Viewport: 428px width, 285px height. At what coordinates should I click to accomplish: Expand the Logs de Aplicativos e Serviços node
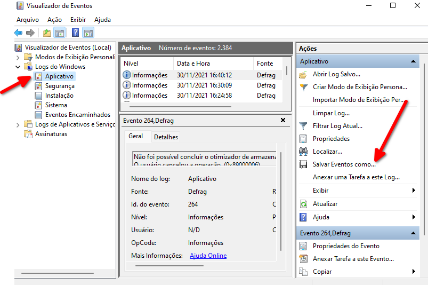coord(19,124)
